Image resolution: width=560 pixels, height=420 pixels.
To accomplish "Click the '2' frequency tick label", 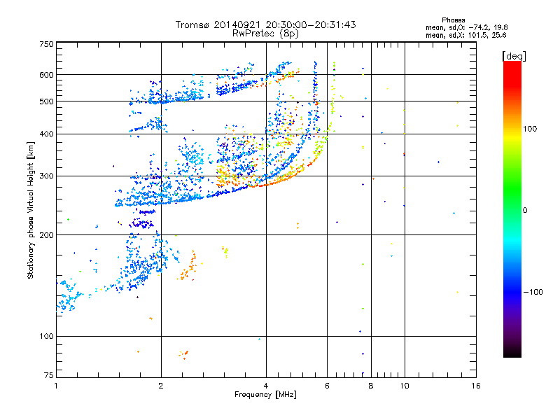I will (161, 386).
